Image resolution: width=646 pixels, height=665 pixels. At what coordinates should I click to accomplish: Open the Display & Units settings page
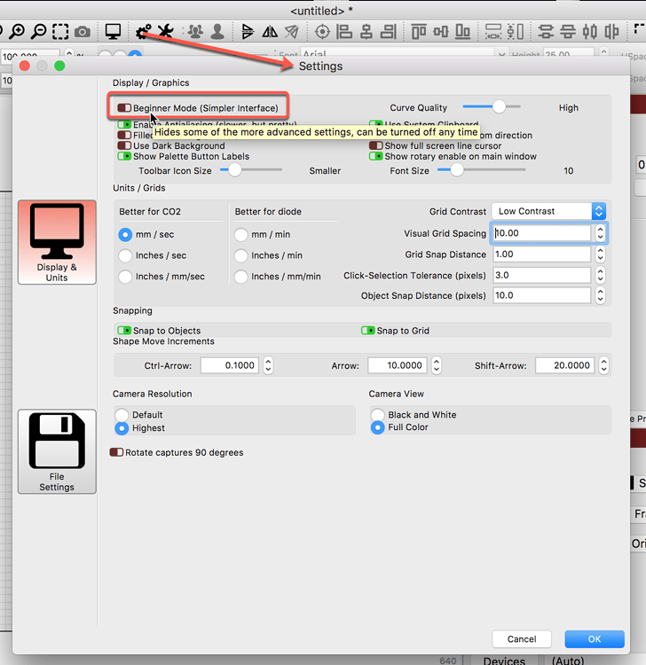[x=57, y=240]
